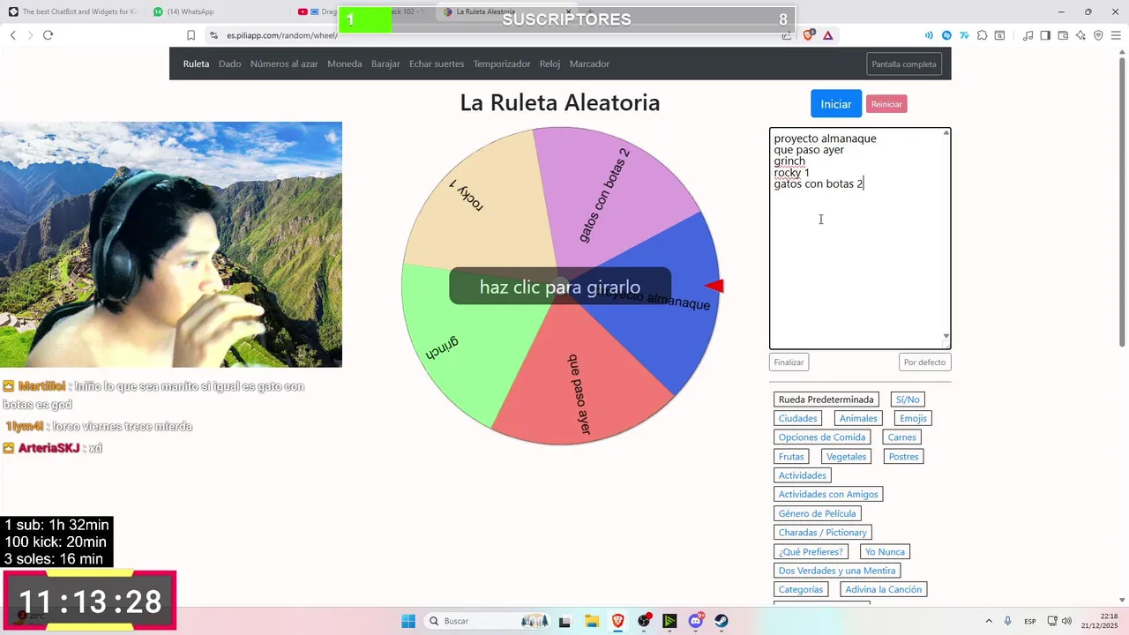This screenshot has width=1129, height=635.
Task: Click the taskbar microphone icon
Action: click(1007, 621)
